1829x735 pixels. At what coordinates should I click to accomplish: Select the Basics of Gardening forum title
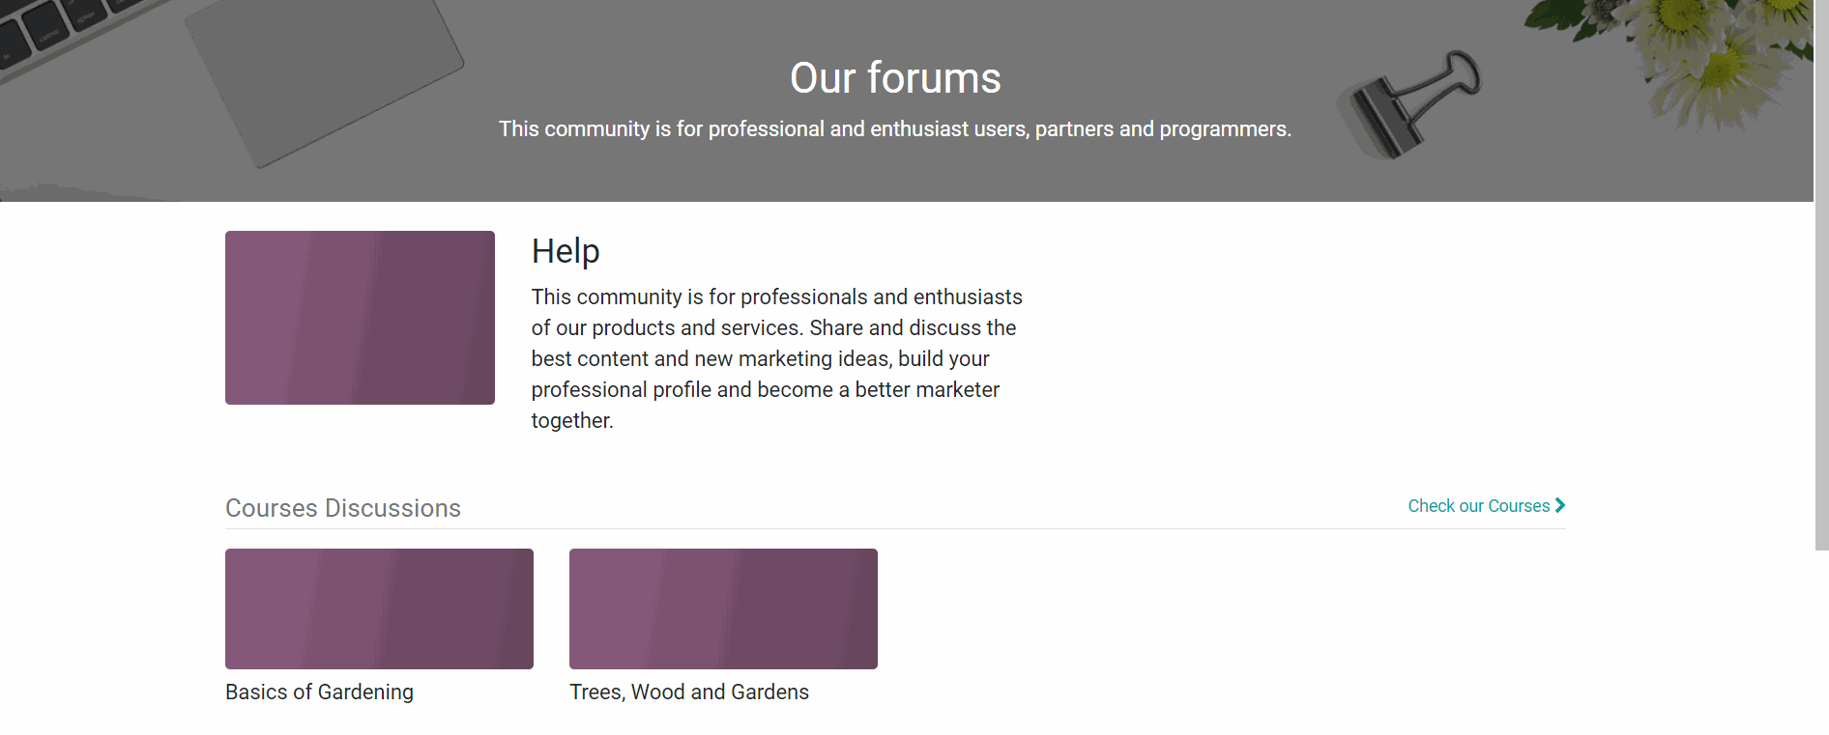click(x=319, y=692)
